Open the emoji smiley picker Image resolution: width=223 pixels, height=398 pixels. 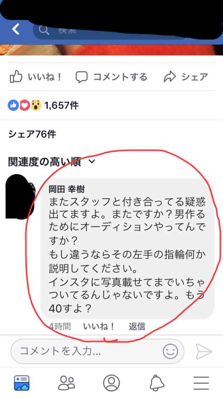(171, 352)
